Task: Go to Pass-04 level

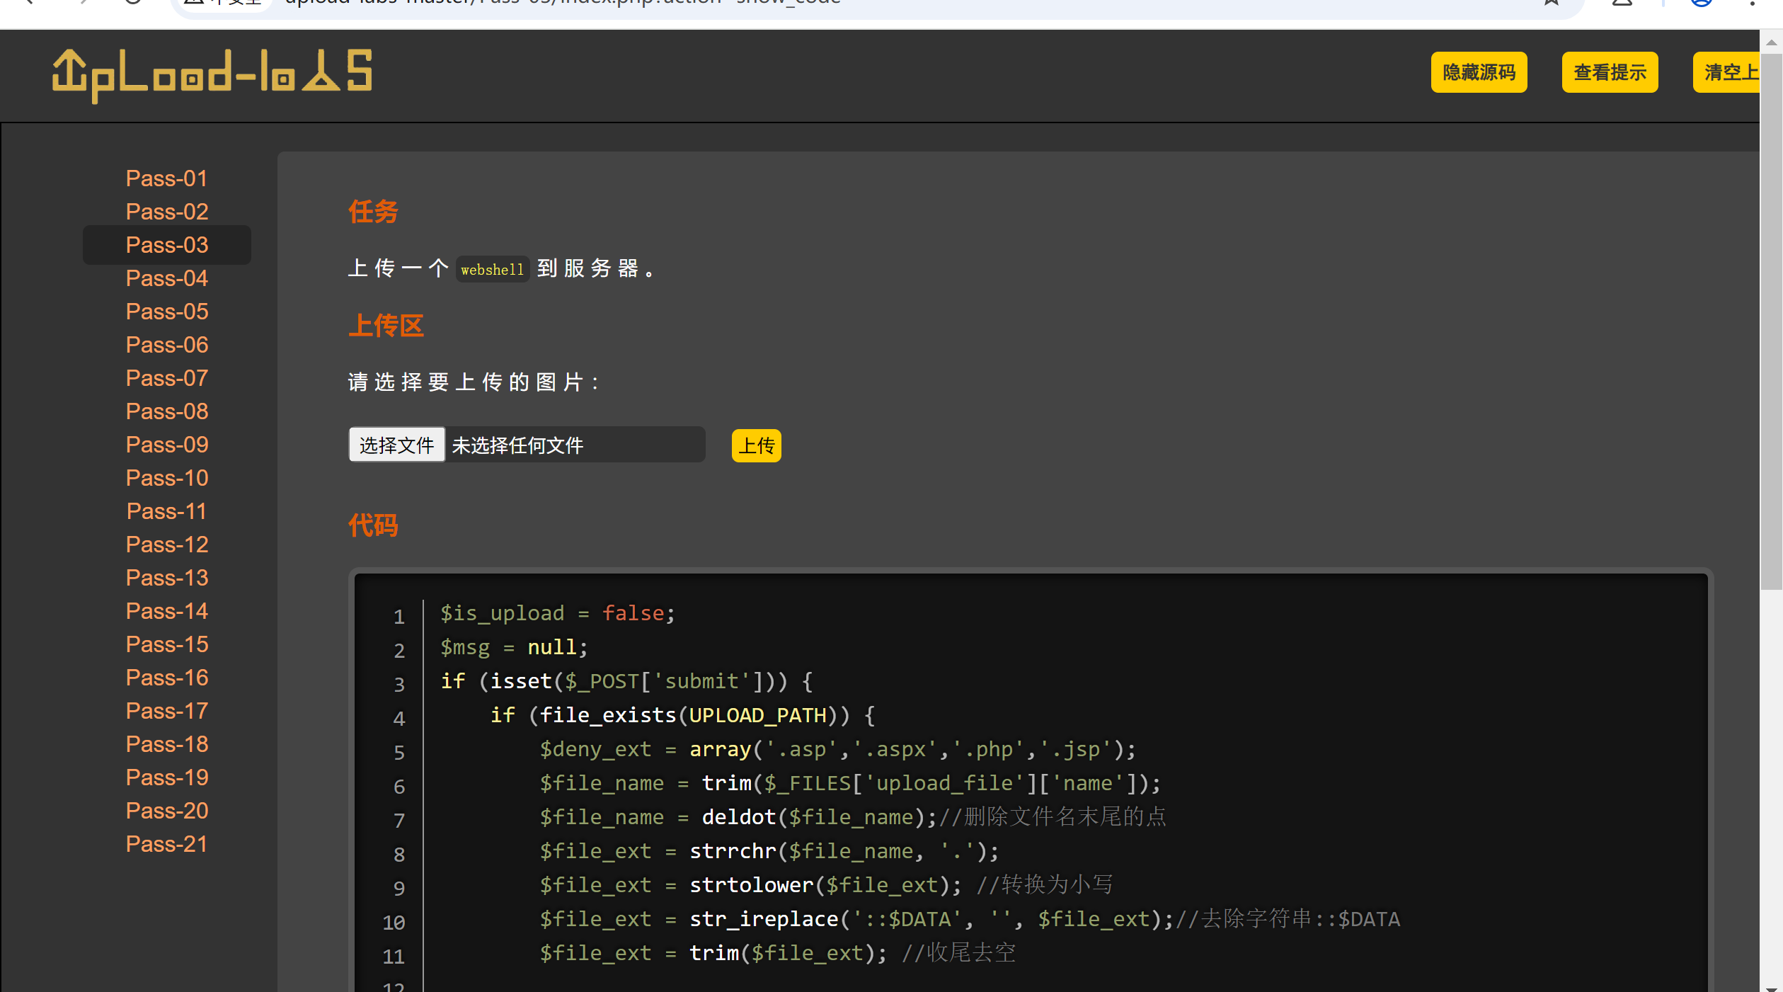Action: coord(167,278)
